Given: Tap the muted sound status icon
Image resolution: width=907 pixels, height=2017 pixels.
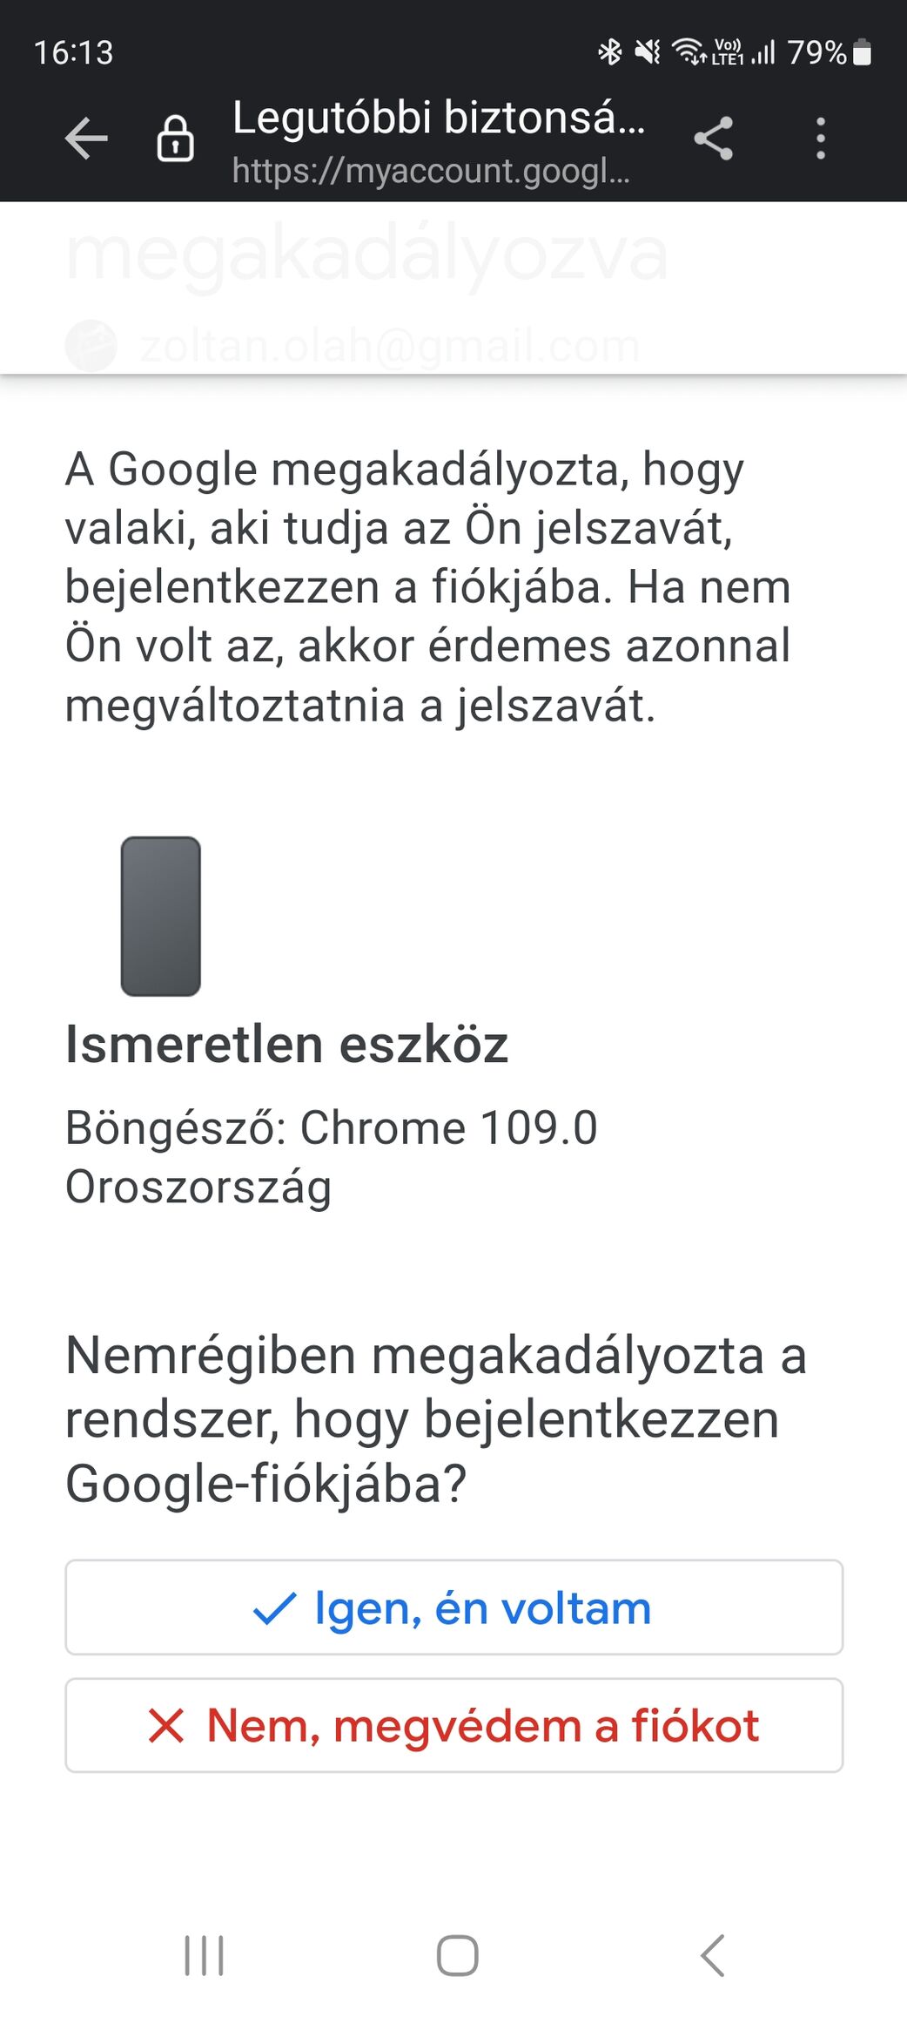Looking at the screenshot, I should click(x=647, y=52).
